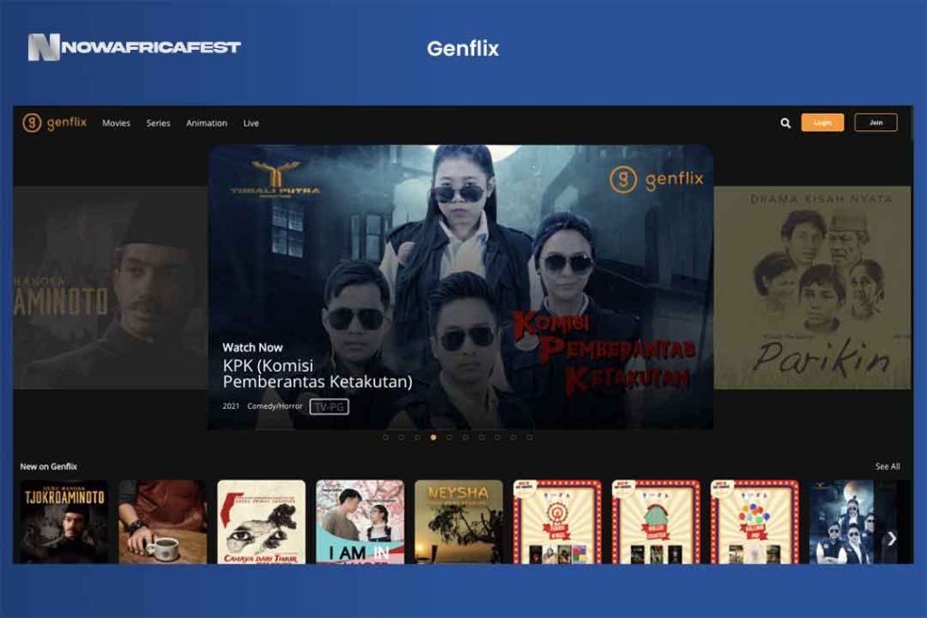Advance the New on Genflix row with the right chevron
Image resolution: width=927 pixels, height=618 pixels.
click(892, 538)
